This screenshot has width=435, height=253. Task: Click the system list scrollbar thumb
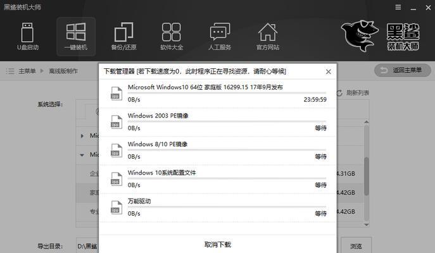[x=367, y=176]
